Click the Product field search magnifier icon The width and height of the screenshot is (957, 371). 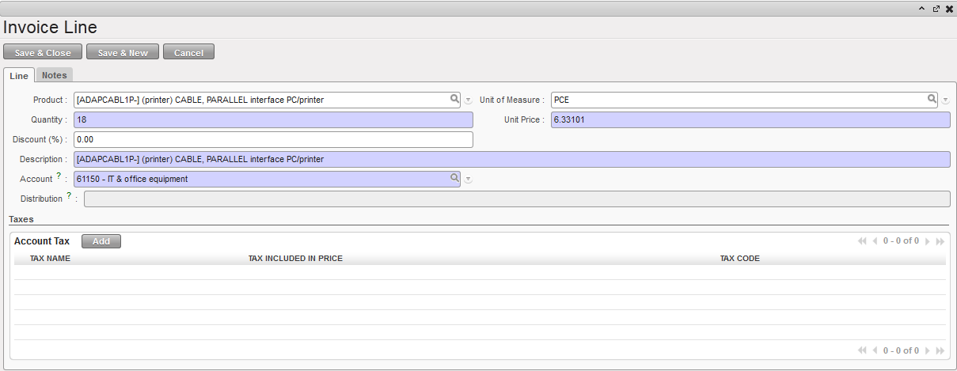tap(454, 99)
